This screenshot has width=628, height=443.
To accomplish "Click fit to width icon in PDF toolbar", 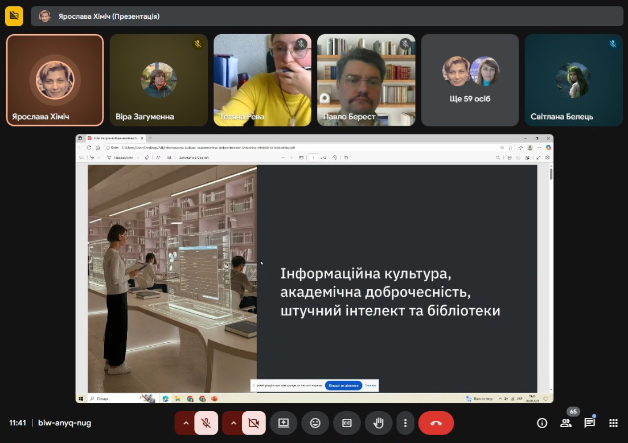I will [301, 158].
